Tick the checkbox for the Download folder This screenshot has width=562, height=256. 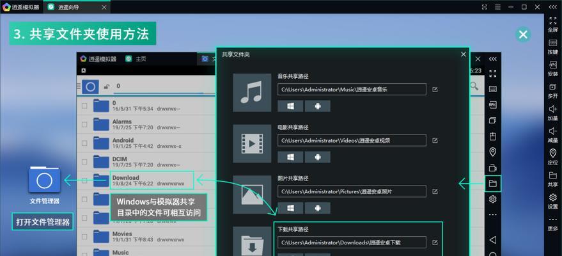84,180
